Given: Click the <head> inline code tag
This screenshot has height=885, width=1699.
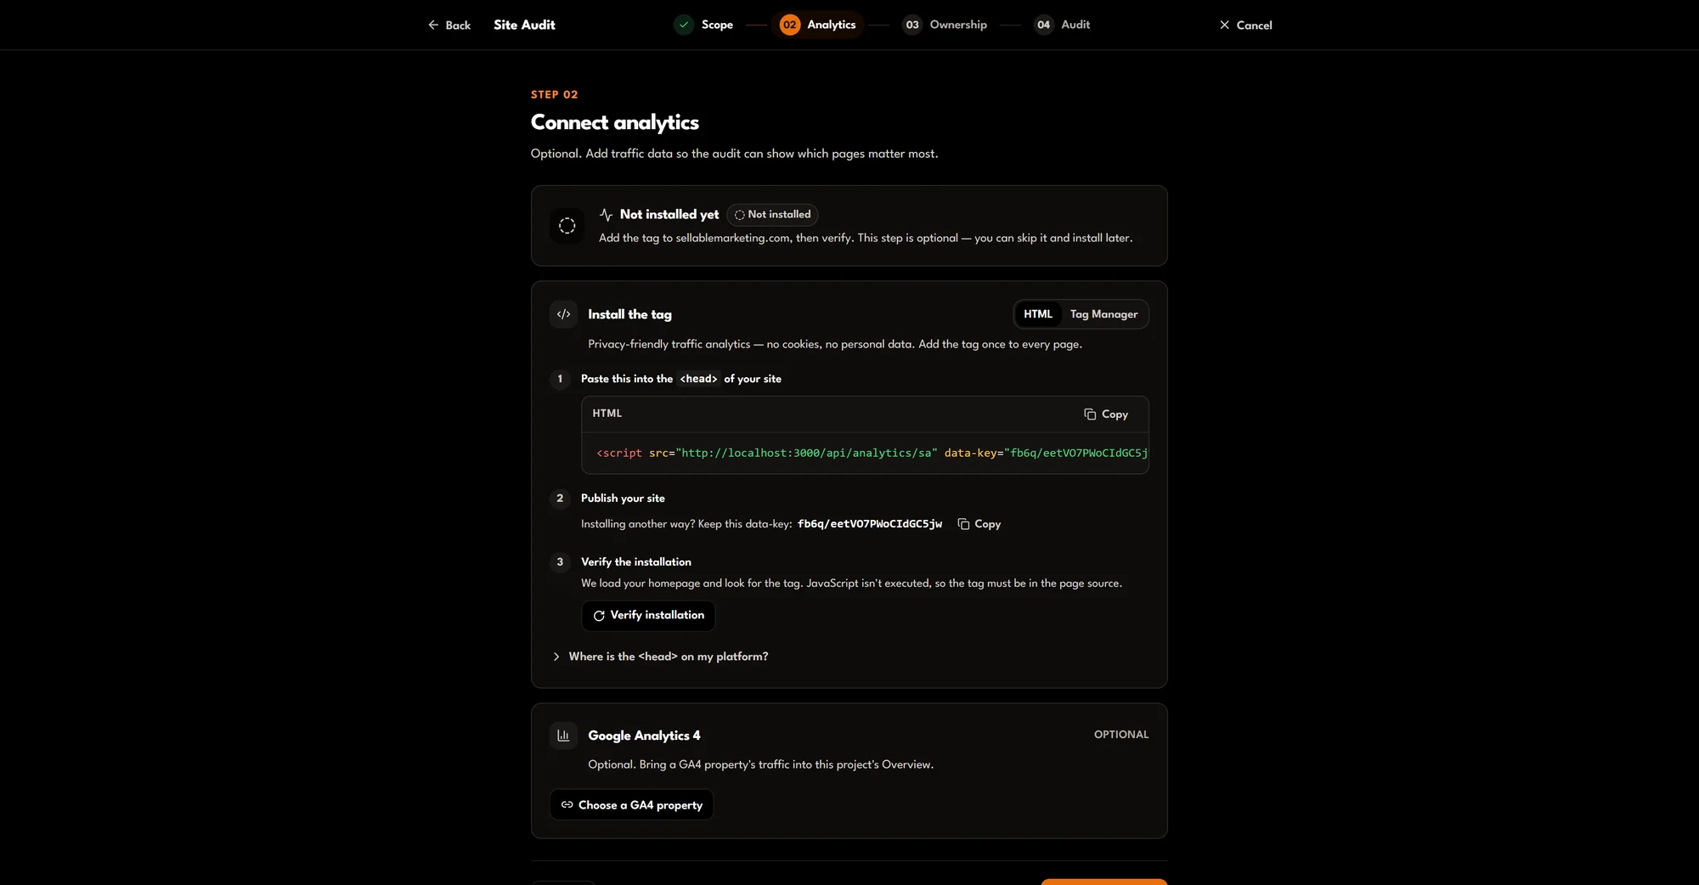Looking at the screenshot, I should 698,379.
